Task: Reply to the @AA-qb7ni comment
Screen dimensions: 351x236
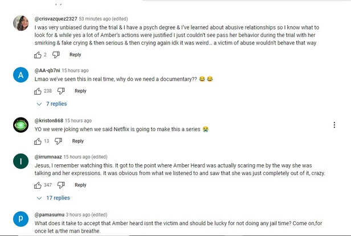Action: [80, 91]
